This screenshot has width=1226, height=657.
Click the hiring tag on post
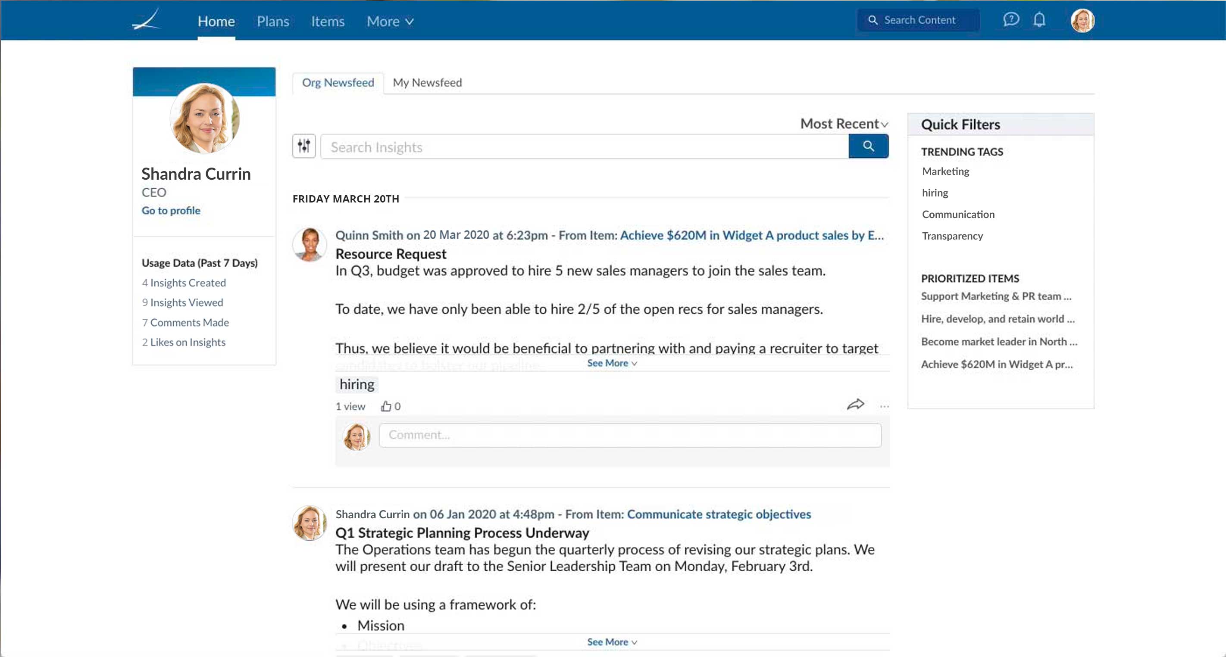[x=357, y=384]
